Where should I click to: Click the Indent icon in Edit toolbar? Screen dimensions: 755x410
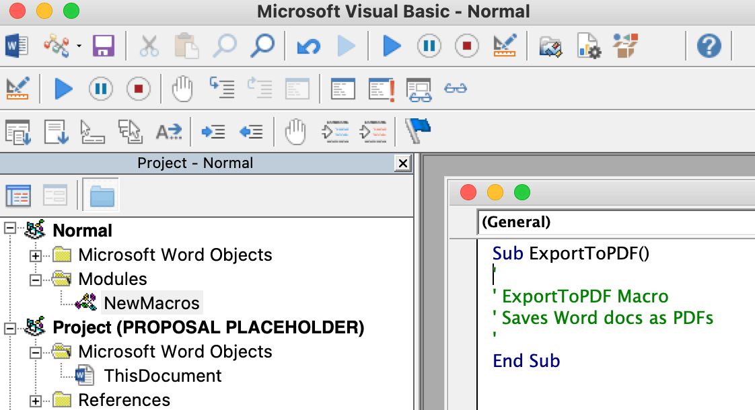[213, 131]
